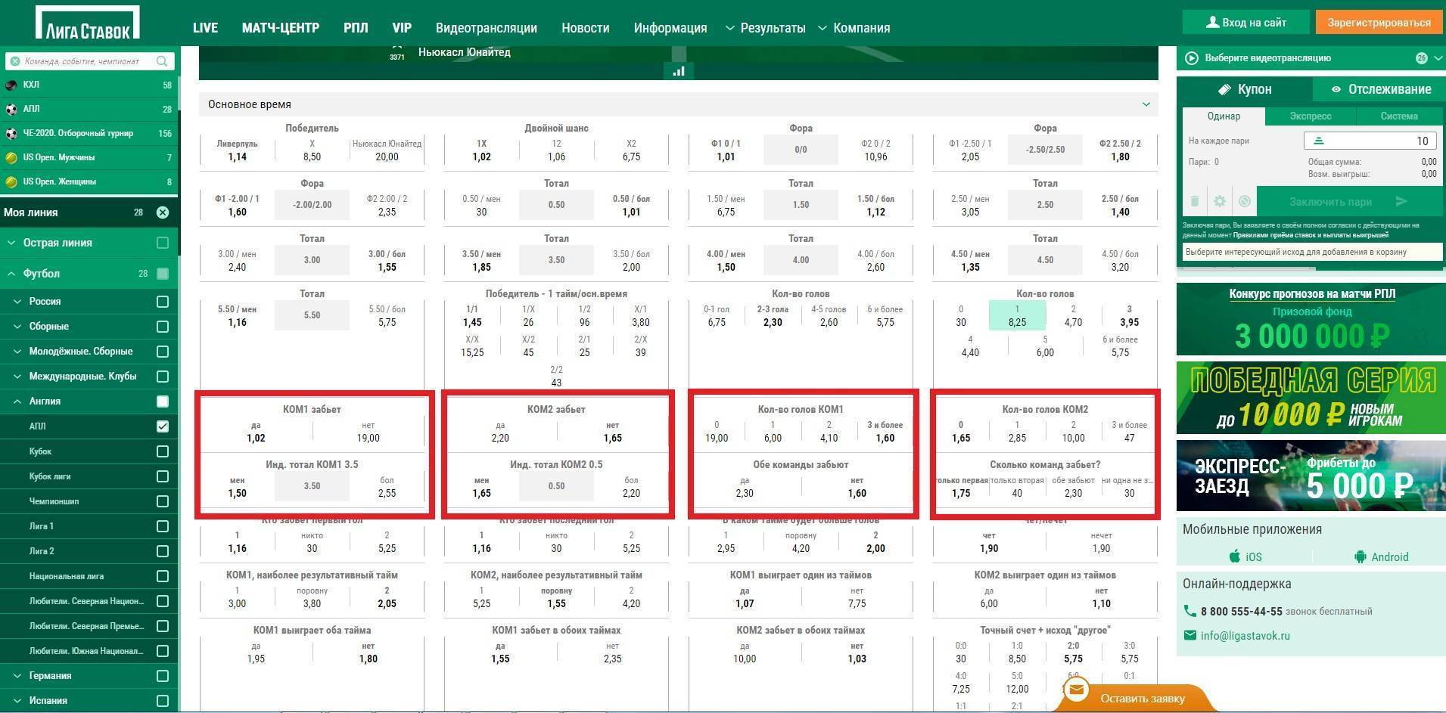This screenshot has width=1446, height=713.
Task: Click the hockey puck icon next to КХЛ
Action: (11, 85)
